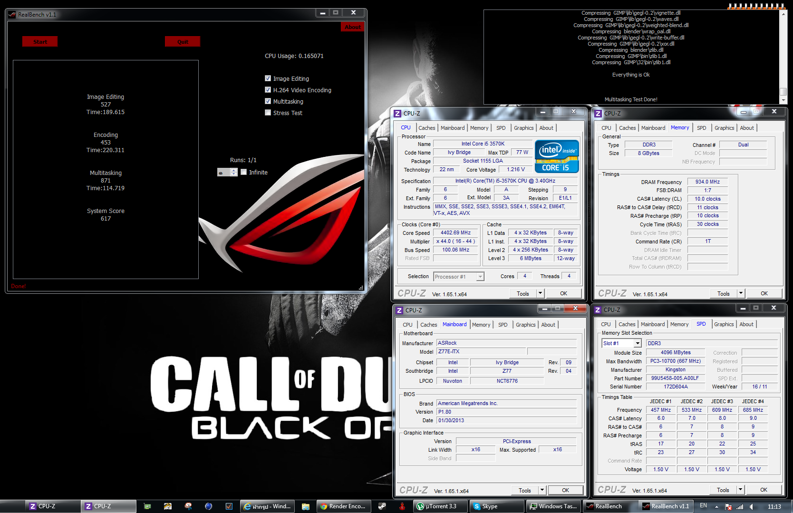Open the network signal icon in the system tray
This screenshot has width=793, height=513.
click(x=740, y=507)
